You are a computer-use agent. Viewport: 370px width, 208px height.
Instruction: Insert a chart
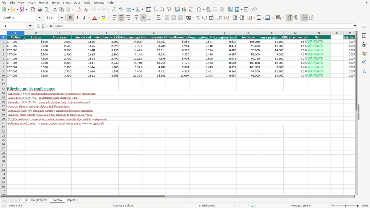pos(184,10)
